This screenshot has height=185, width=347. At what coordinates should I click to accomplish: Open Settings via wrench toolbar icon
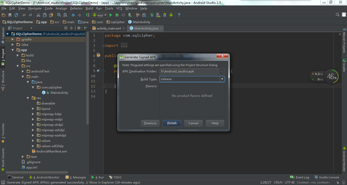[x=138, y=15]
